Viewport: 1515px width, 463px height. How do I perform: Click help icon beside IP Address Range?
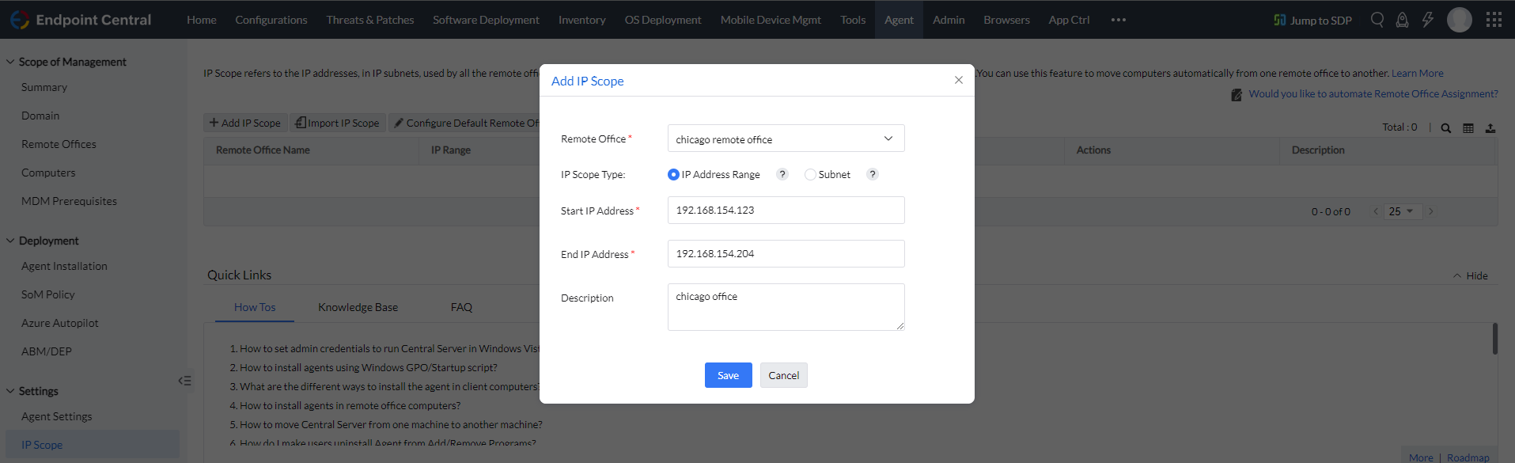point(782,174)
